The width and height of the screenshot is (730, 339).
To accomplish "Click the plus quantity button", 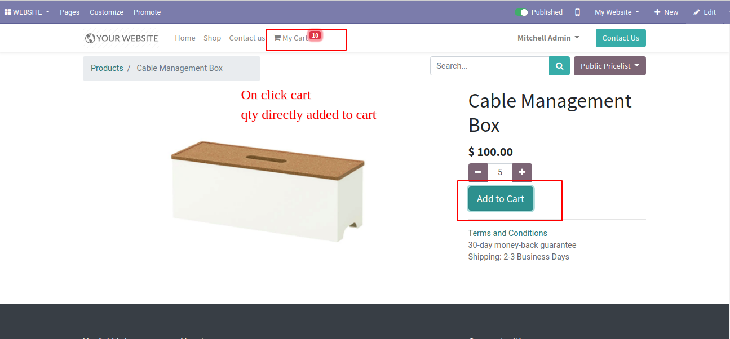I will [x=522, y=172].
